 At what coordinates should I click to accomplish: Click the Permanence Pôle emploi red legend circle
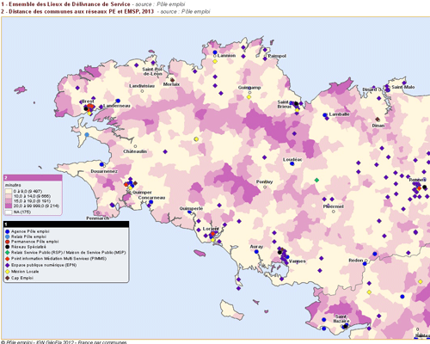click(x=8, y=242)
